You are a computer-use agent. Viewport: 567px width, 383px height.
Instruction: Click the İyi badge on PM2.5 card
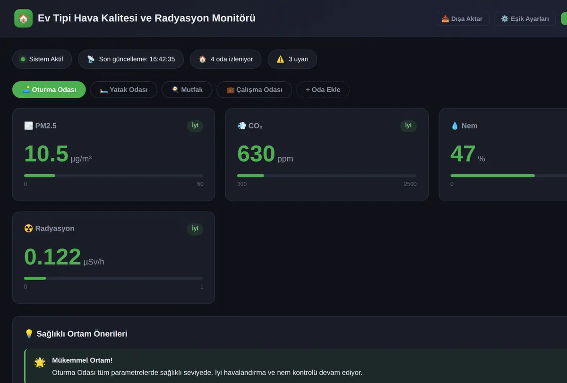click(195, 126)
